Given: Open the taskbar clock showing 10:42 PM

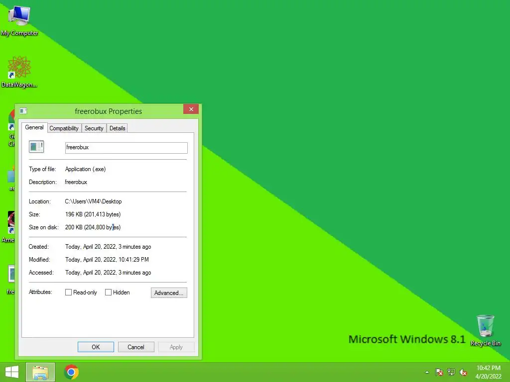Looking at the screenshot, I should click(488, 372).
